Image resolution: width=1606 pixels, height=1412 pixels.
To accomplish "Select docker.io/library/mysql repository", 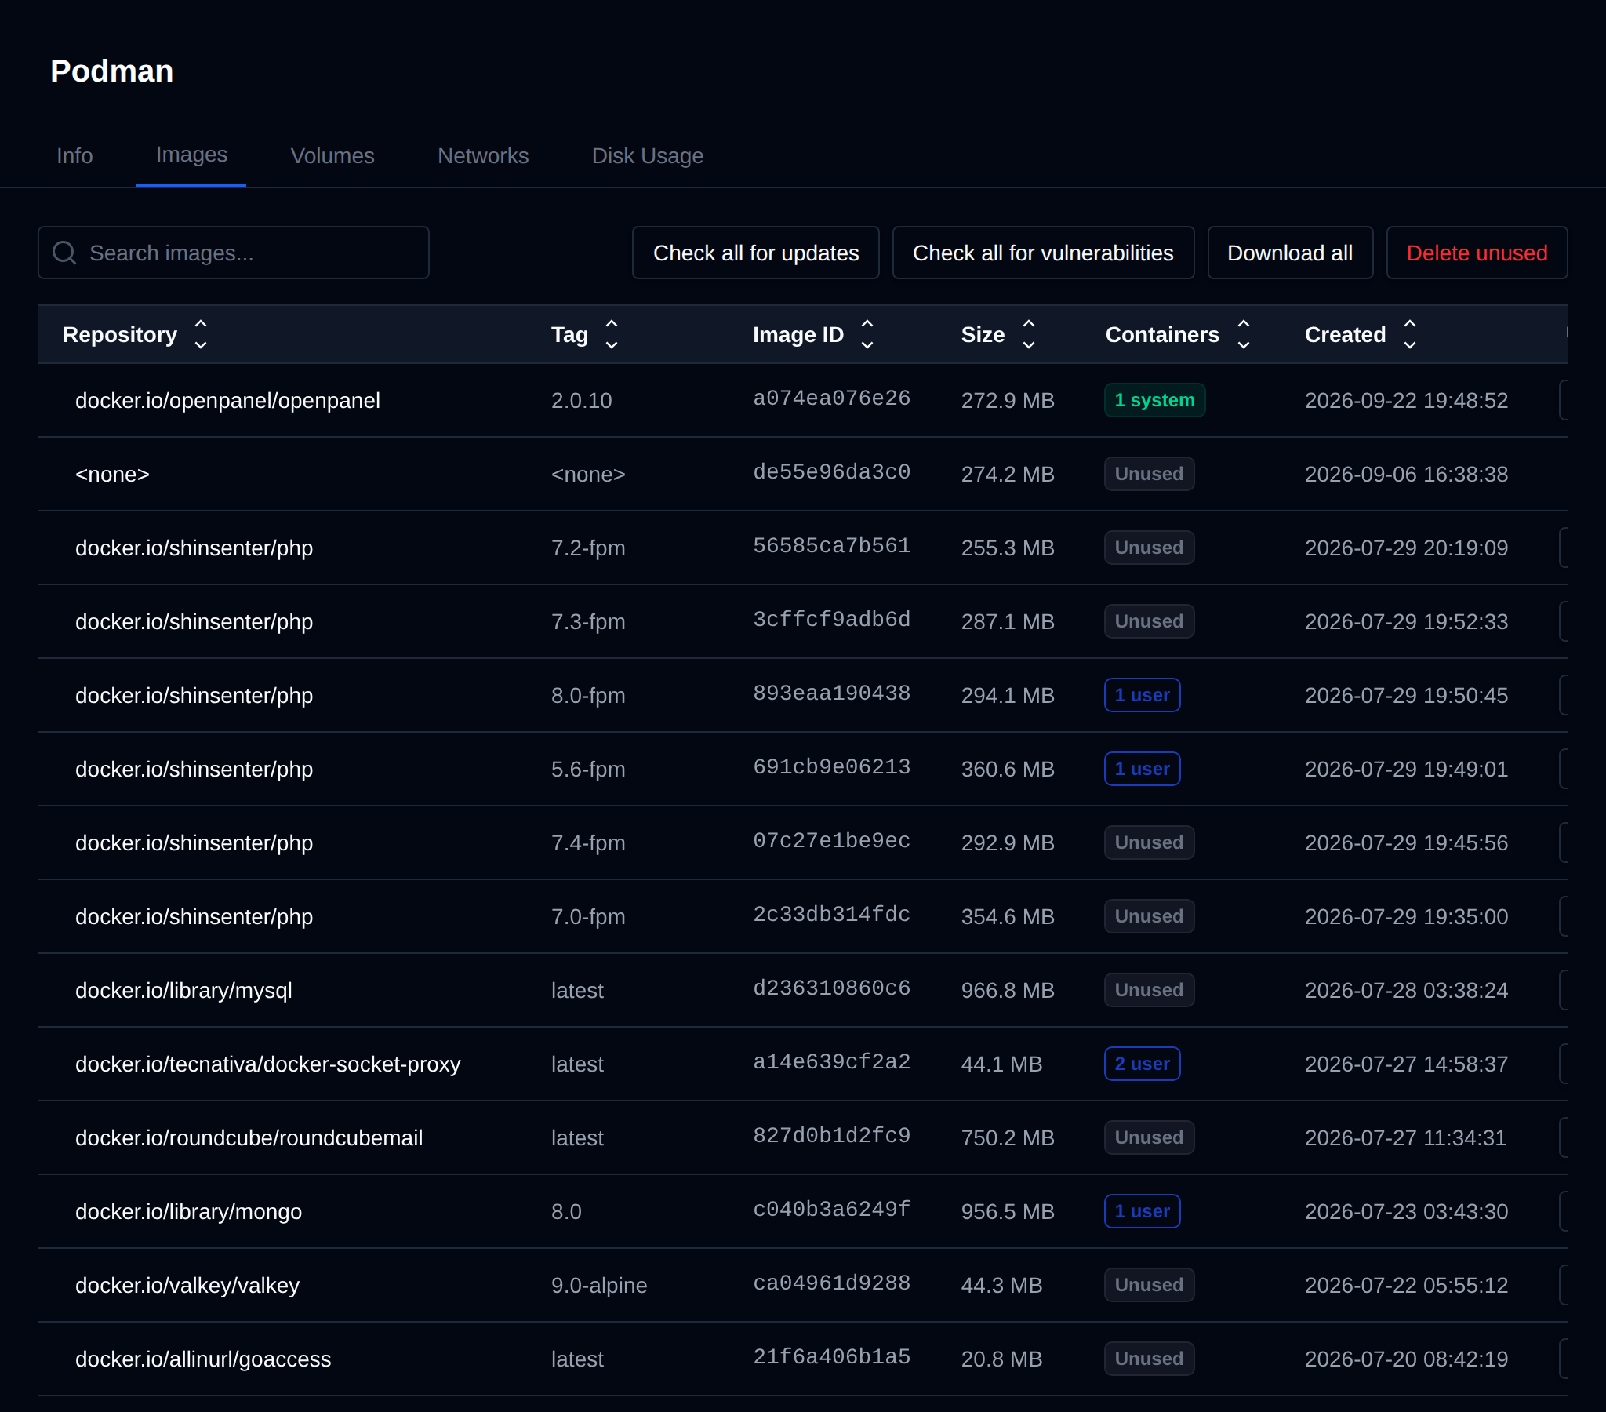I will coord(183,990).
